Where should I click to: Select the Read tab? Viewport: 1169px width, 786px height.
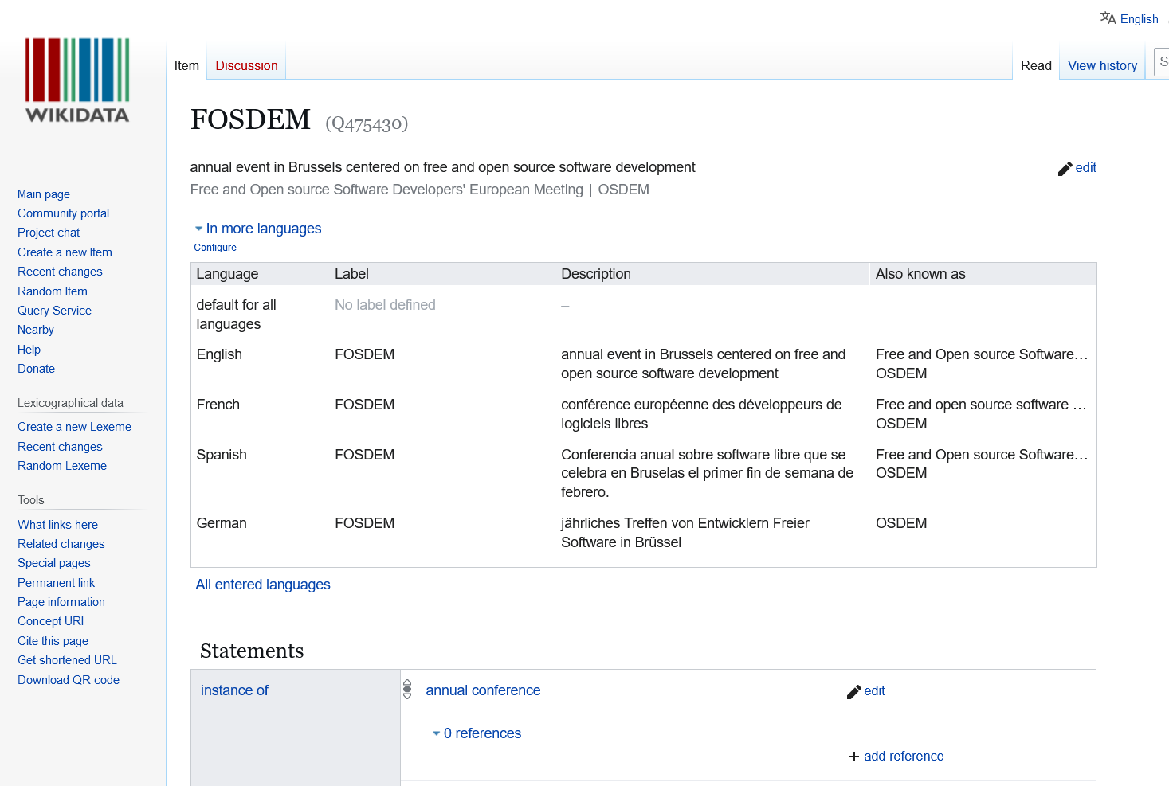[x=1036, y=66]
